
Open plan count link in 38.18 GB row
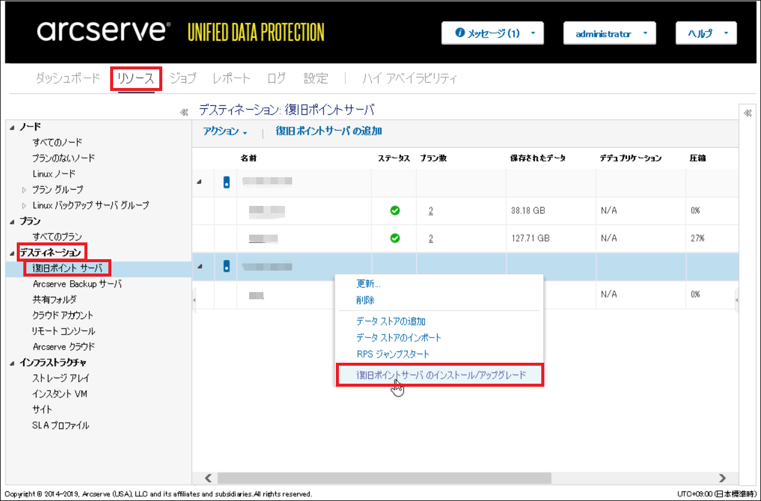pos(430,211)
